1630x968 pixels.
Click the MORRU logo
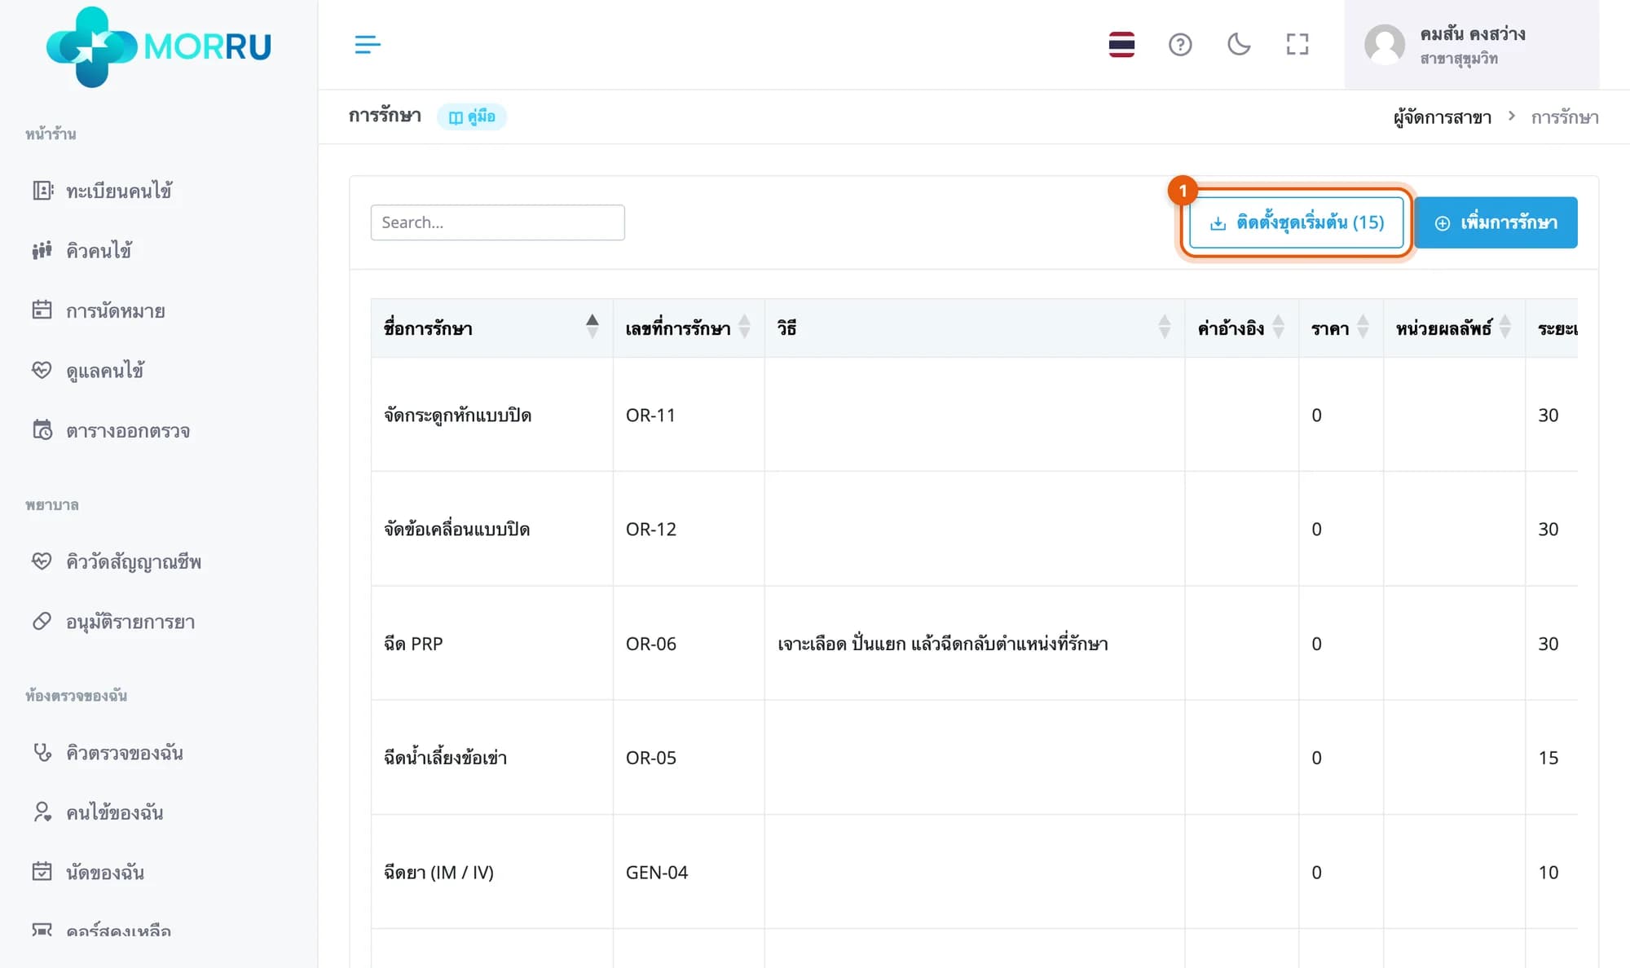159,46
